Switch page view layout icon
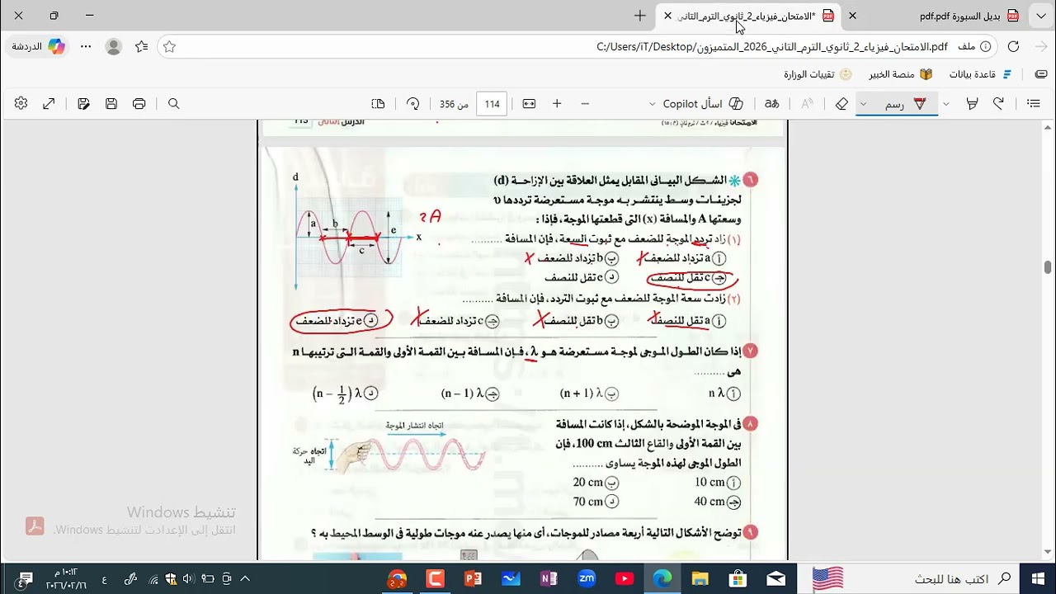 coord(379,104)
